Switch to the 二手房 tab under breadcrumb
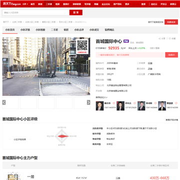Image resolution: width=180 pixels, height=180 pixels. point(54,30)
